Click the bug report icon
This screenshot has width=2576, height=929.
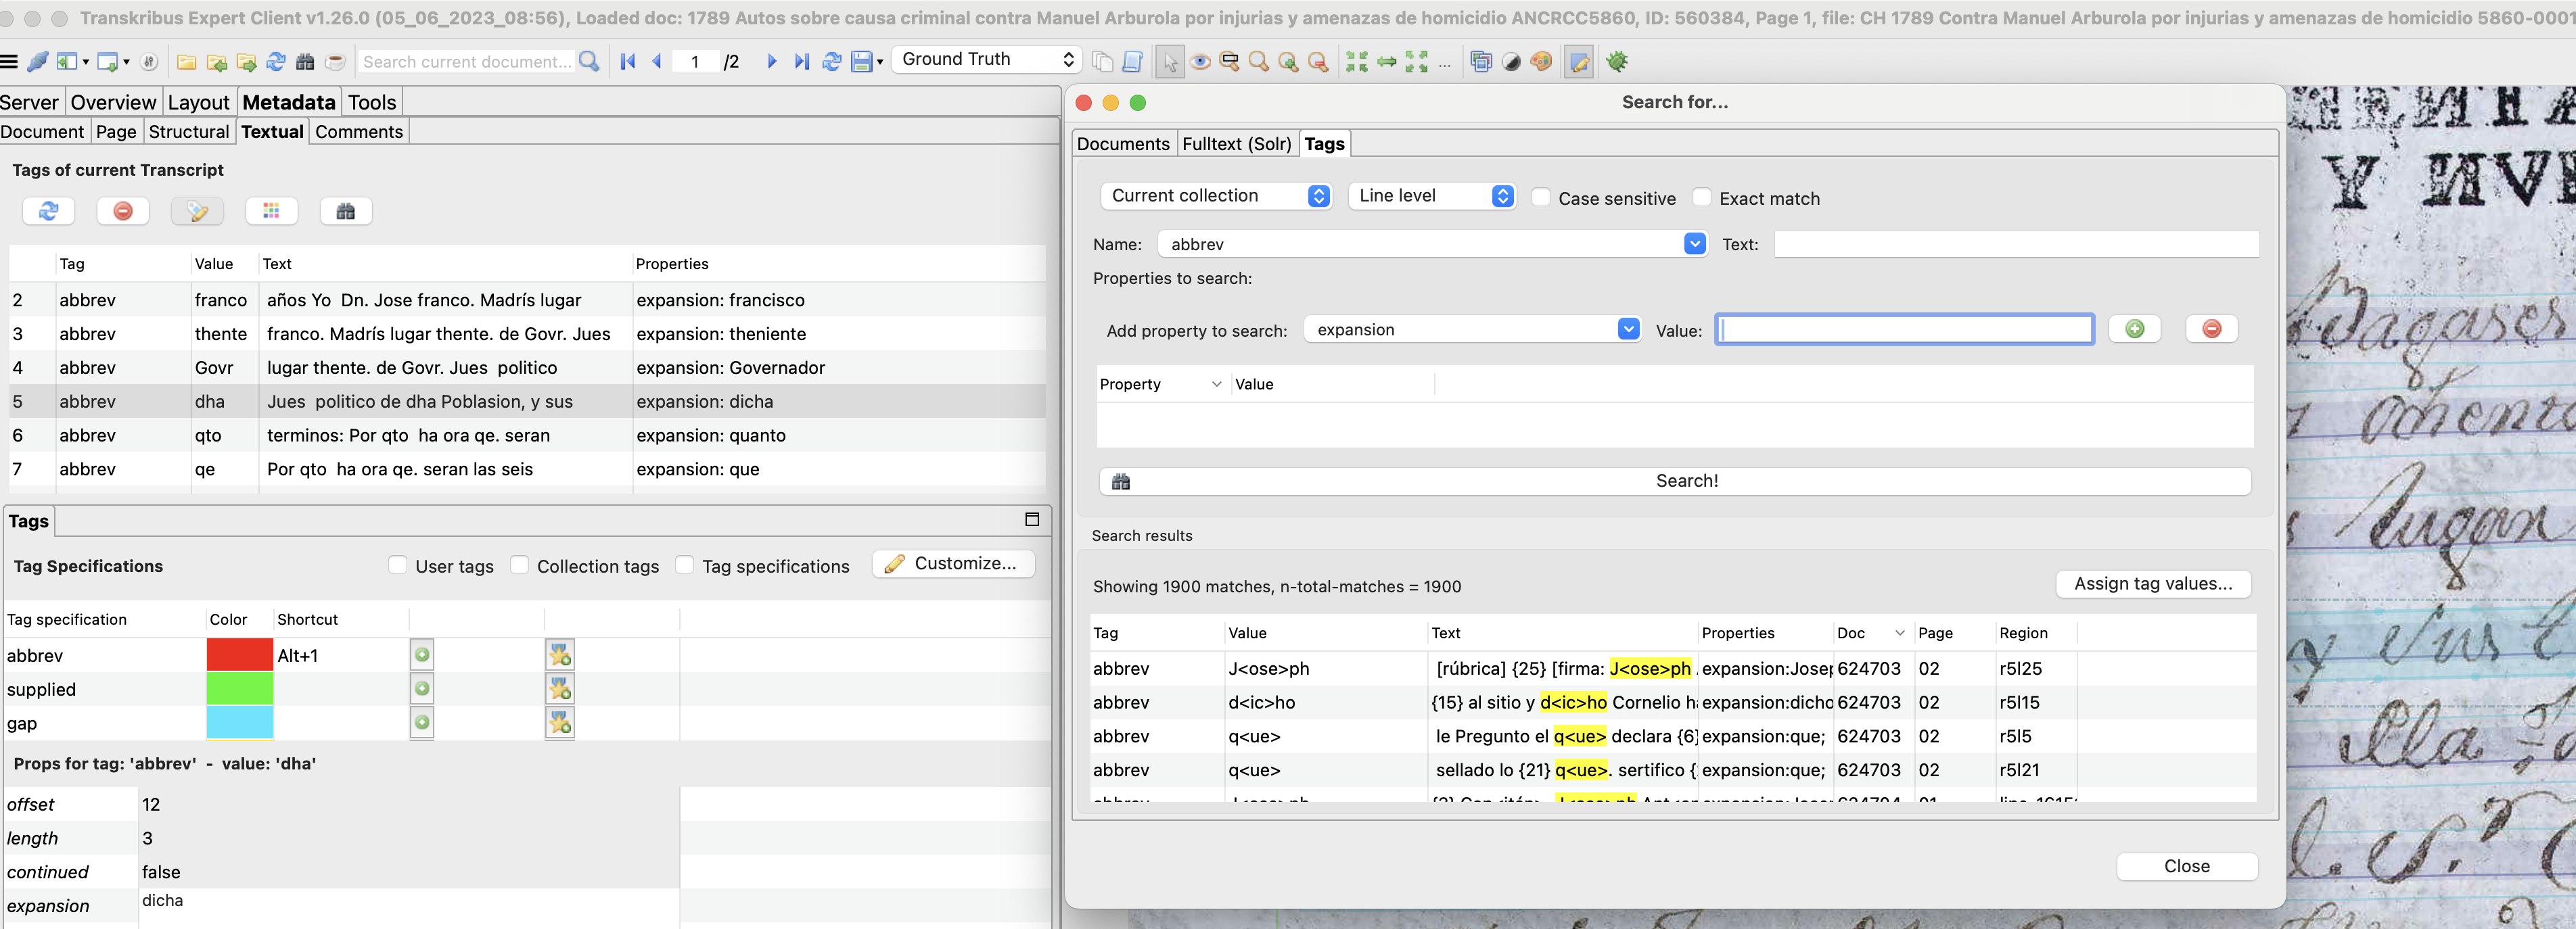[x=1616, y=62]
